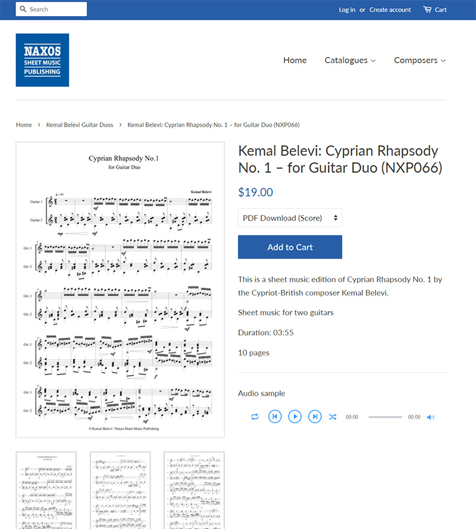Play the audio sample

pyautogui.click(x=295, y=417)
